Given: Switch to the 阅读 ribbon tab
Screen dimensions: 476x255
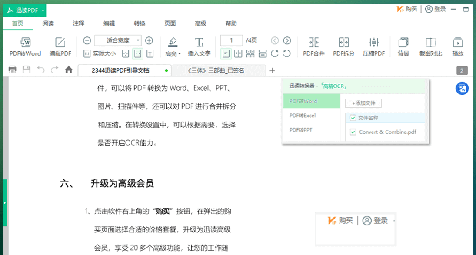Looking at the screenshot, I should click(x=48, y=23).
